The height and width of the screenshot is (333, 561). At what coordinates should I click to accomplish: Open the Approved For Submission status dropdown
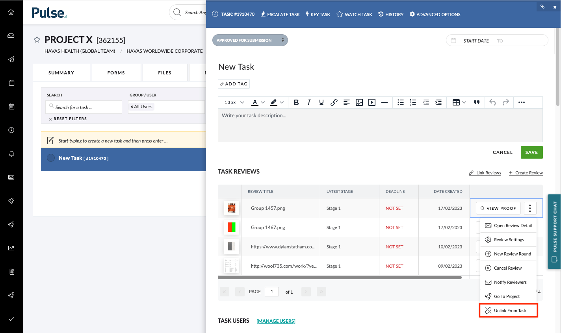pos(250,40)
